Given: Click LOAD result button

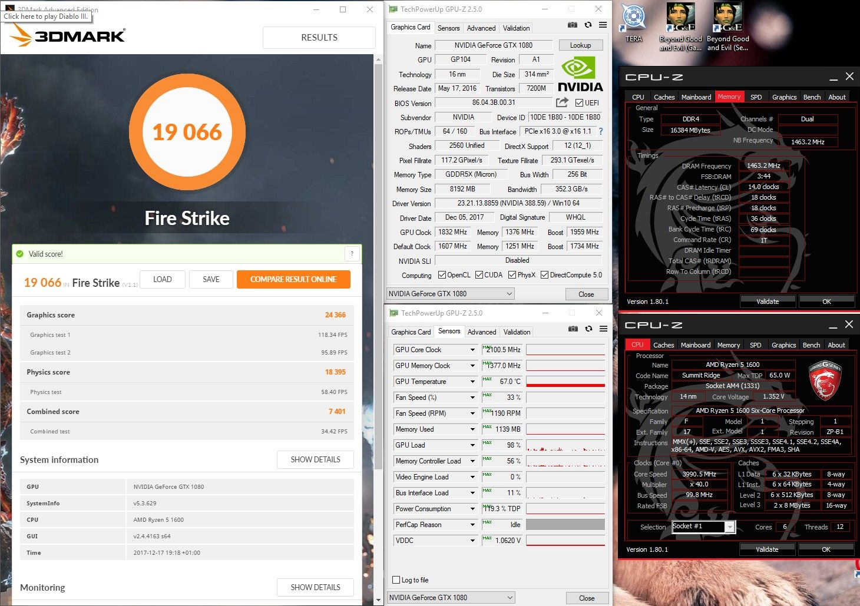Looking at the screenshot, I should [x=163, y=279].
